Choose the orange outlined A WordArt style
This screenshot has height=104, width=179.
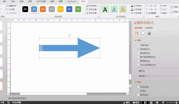coord(123,9)
